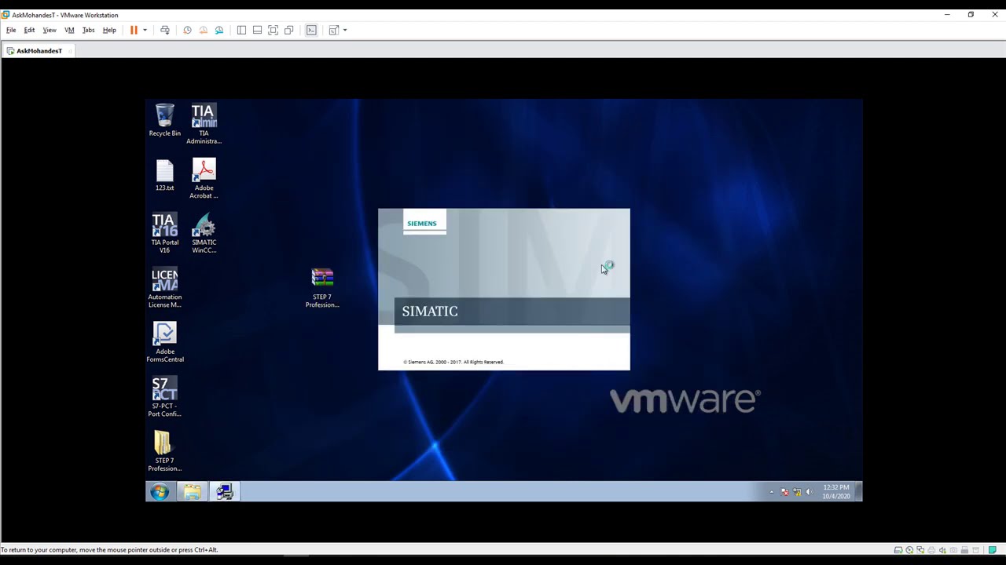Image resolution: width=1006 pixels, height=565 pixels.
Task: Click the camera device status icon
Action: tap(953, 550)
